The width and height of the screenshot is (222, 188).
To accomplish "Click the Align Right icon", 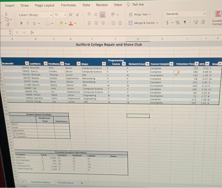I will [103, 23].
